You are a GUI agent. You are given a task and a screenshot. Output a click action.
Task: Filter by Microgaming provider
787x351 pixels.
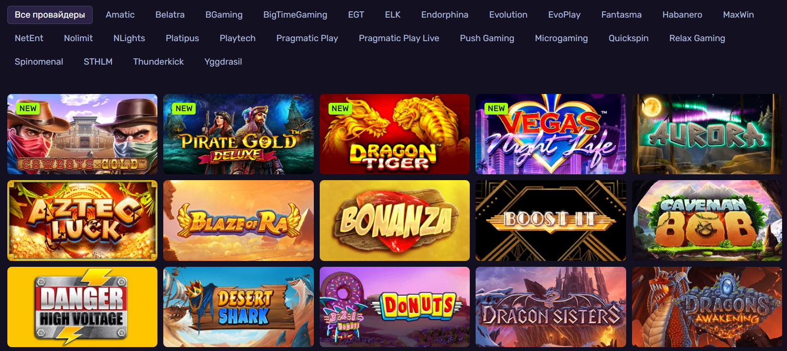click(561, 38)
